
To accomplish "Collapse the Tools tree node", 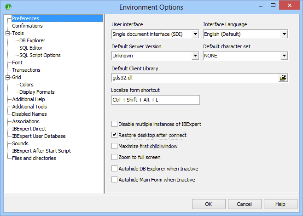I will pyautogui.click(x=7, y=33).
